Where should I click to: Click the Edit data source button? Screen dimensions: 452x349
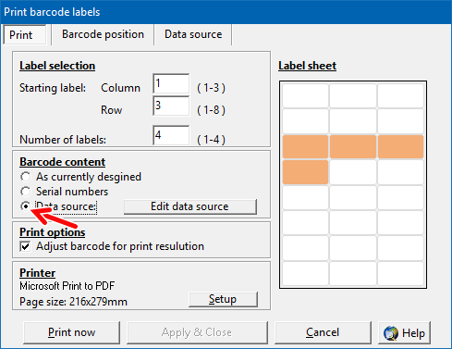tap(190, 206)
